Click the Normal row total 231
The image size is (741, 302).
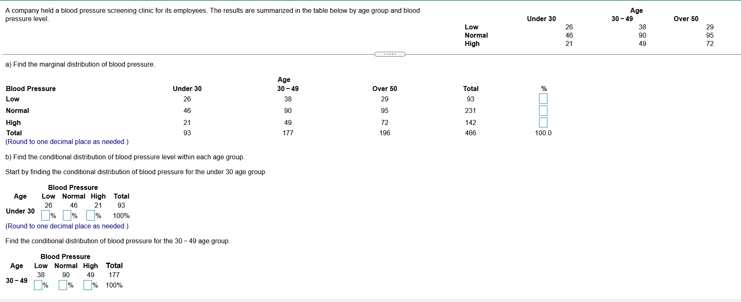click(x=470, y=110)
